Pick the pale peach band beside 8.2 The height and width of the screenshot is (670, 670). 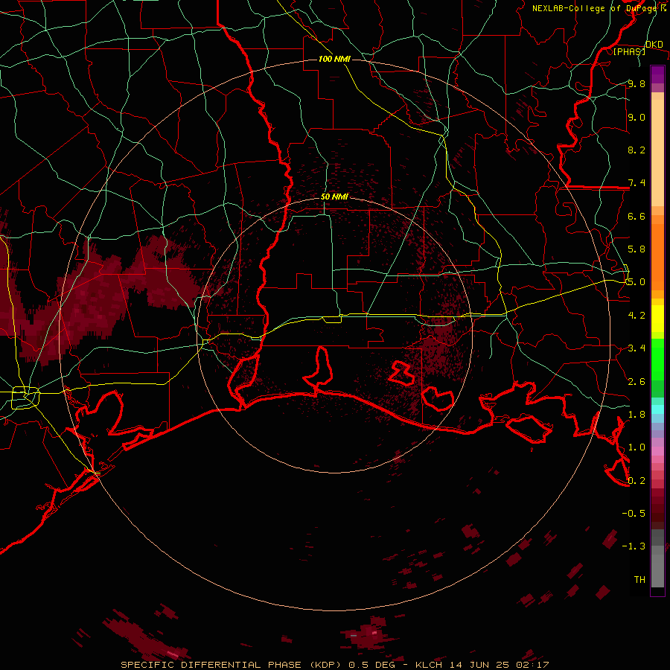[x=657, y=152]
